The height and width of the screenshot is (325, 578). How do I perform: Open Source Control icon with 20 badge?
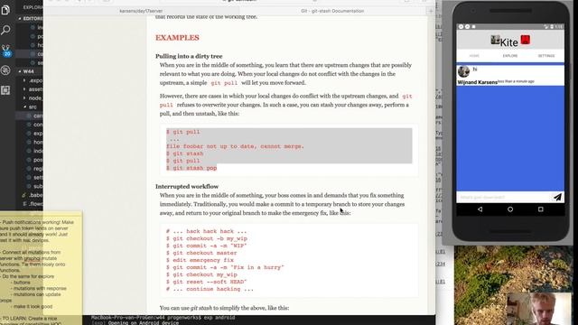[6, 51]
